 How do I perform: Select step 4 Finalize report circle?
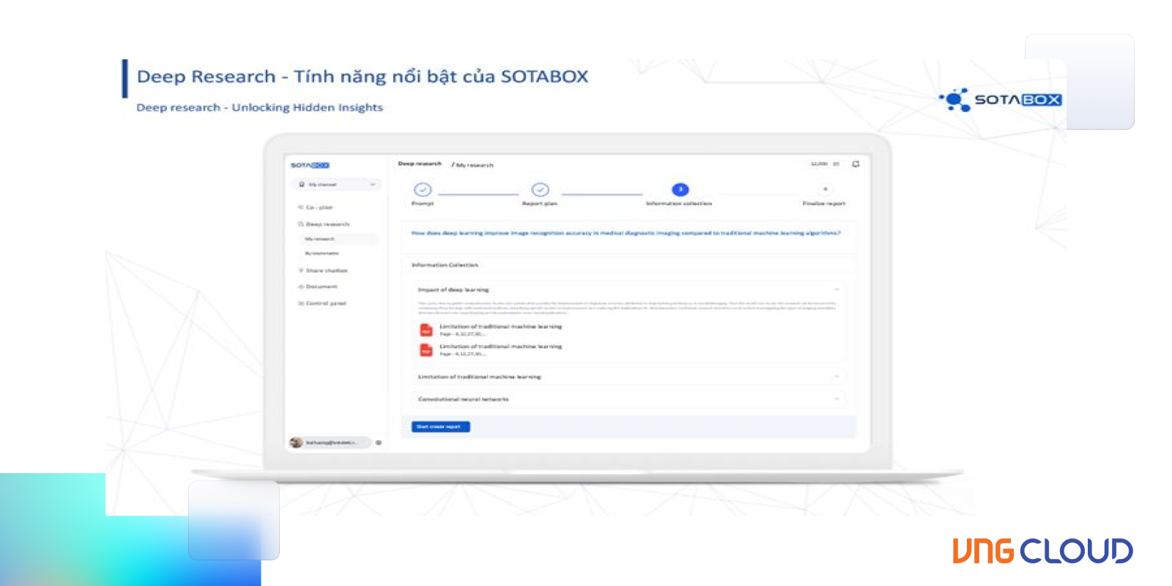point(825,189)
